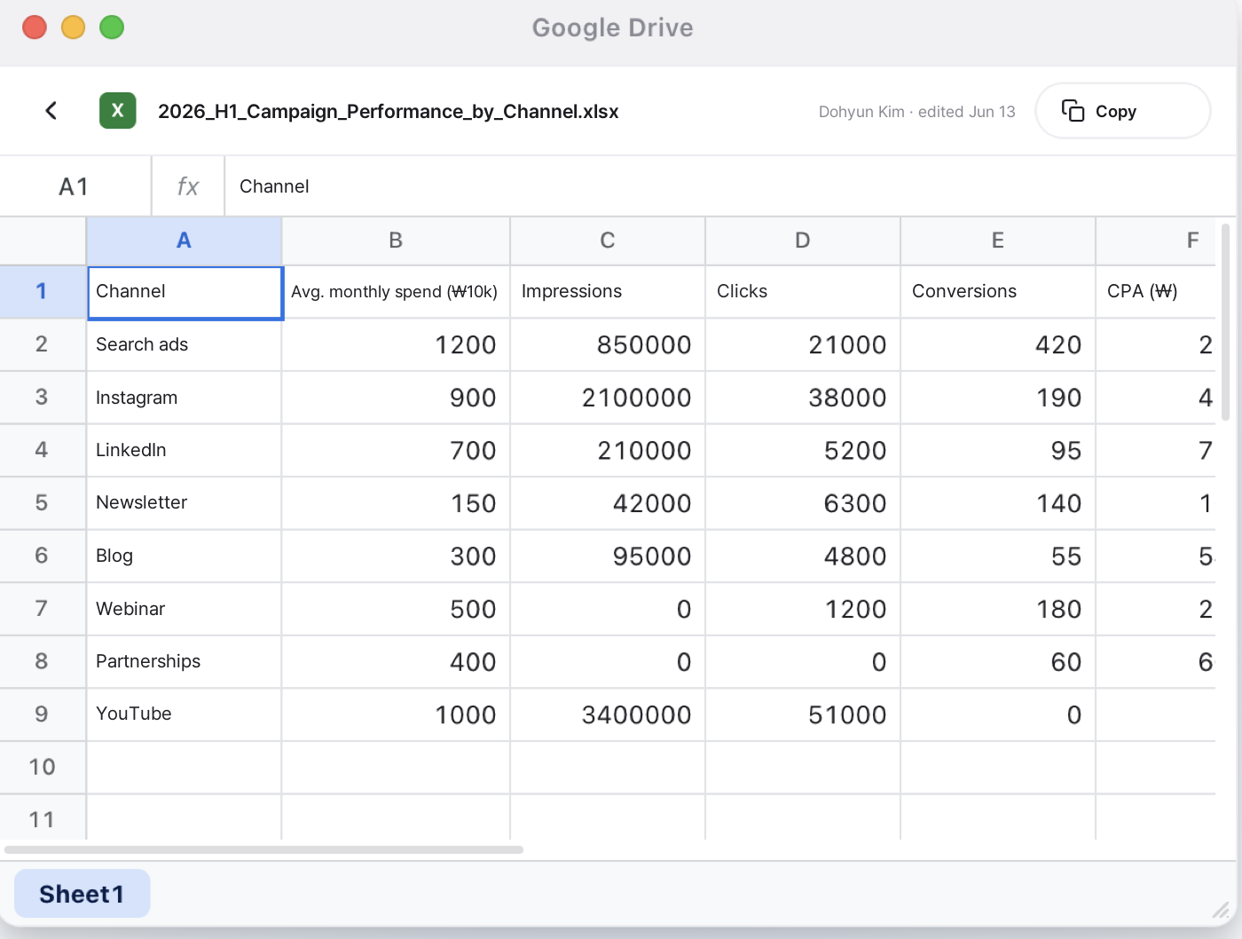Select the impressions cell 42000

pos(608,503)
